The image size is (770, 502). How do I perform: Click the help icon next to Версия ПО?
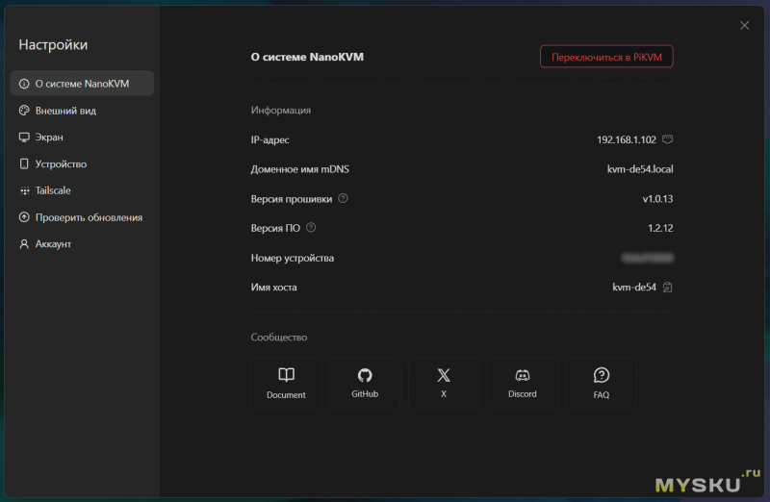tap(311, 228)
